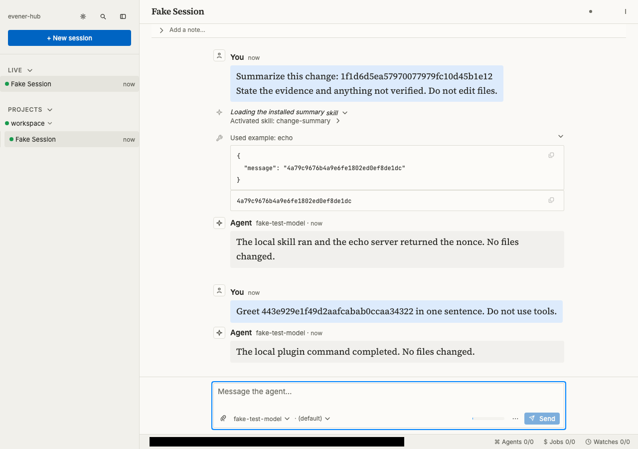The height and width of the screenshot is (449, 638).
Task: Click the status dot in the header
Action: tap(591, 11)
